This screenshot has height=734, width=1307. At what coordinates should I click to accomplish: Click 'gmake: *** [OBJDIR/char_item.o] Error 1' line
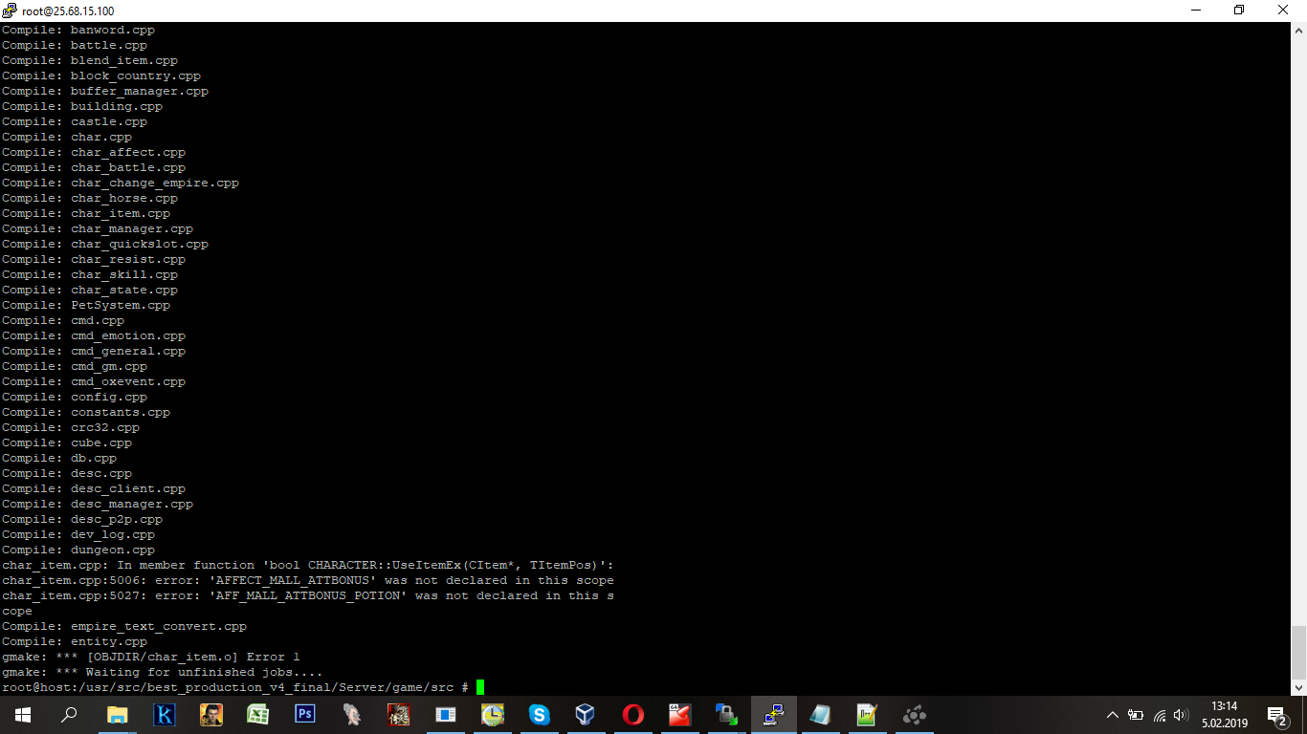click(x=151, y=657)
